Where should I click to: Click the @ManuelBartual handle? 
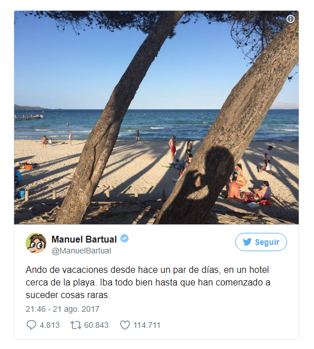point(81,251)
